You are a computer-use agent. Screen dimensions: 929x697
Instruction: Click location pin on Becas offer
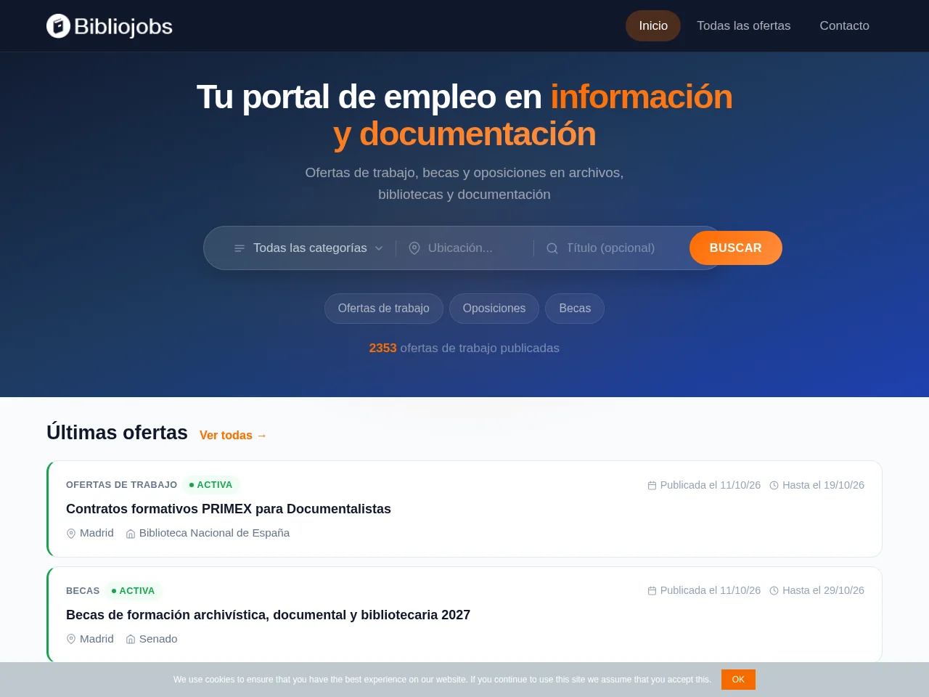[x=71, y=639]
